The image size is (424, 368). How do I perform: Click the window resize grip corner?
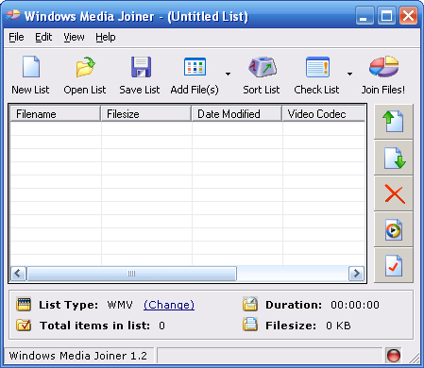[415, 358]
